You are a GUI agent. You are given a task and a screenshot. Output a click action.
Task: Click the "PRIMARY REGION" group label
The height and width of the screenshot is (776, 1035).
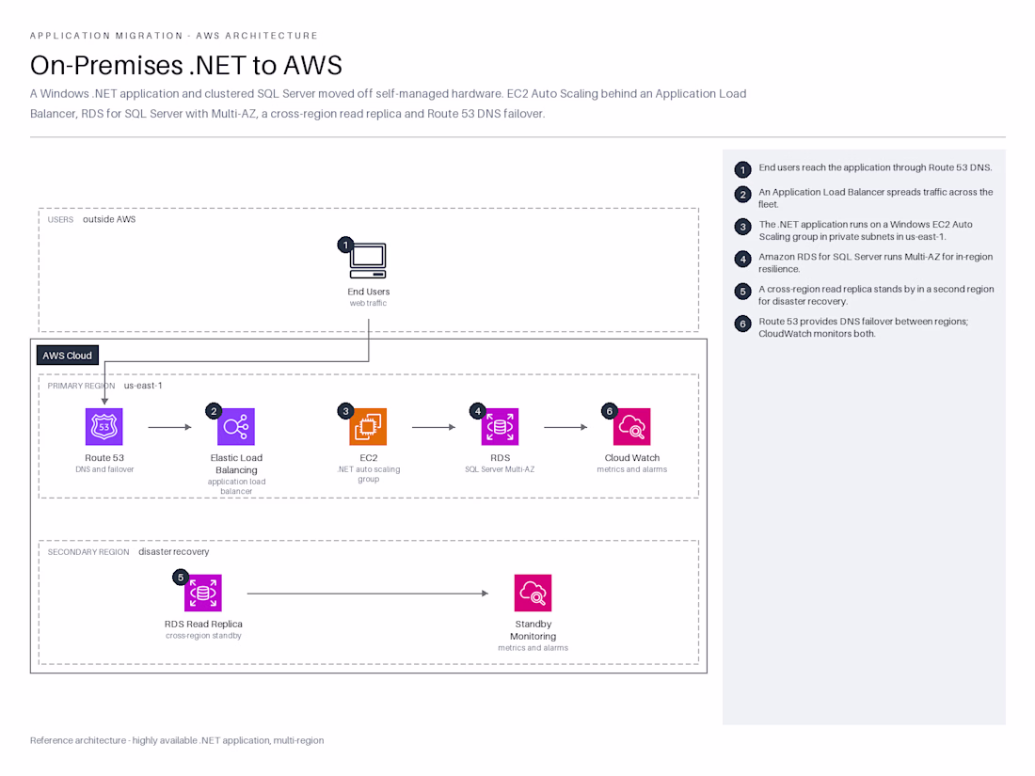pos(81,386)
